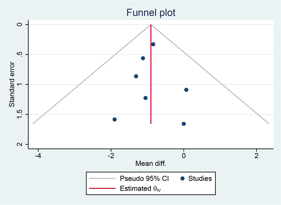Viewport: 281px width, 205px height.
Task: Click the topmost study dot near the funnel apex
Action: click(153, 44)
